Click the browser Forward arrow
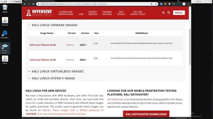 click(29, 4)
